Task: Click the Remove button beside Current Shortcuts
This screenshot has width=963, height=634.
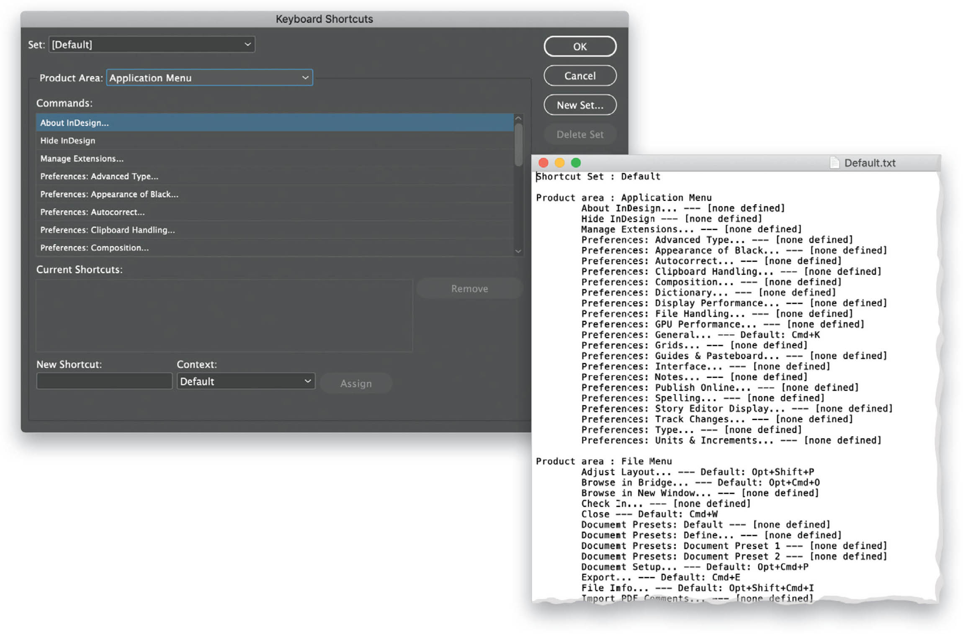Action: [469, 288]
